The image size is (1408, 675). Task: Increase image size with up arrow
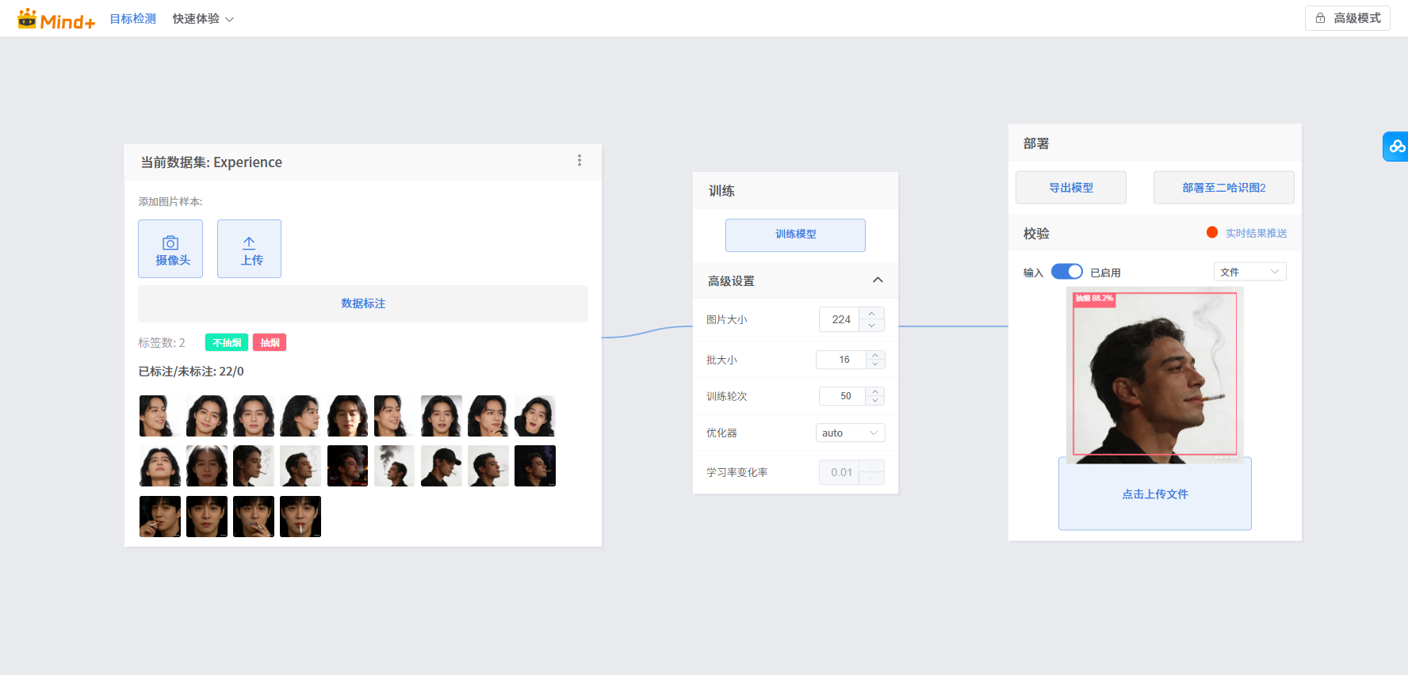coord(871,314)
